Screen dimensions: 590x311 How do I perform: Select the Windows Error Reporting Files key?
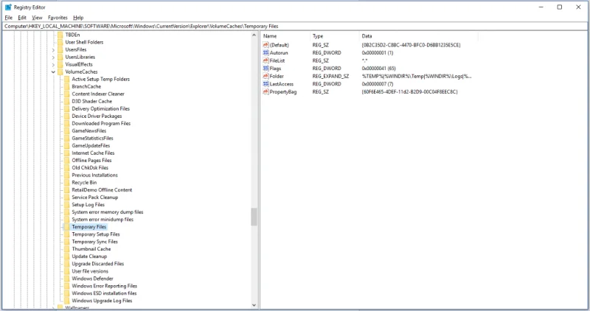tap(104, 286)
